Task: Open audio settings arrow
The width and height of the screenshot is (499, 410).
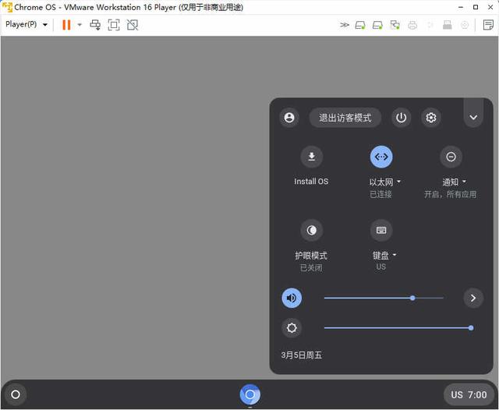Action: pyautogui.click(x=473, y=298)
